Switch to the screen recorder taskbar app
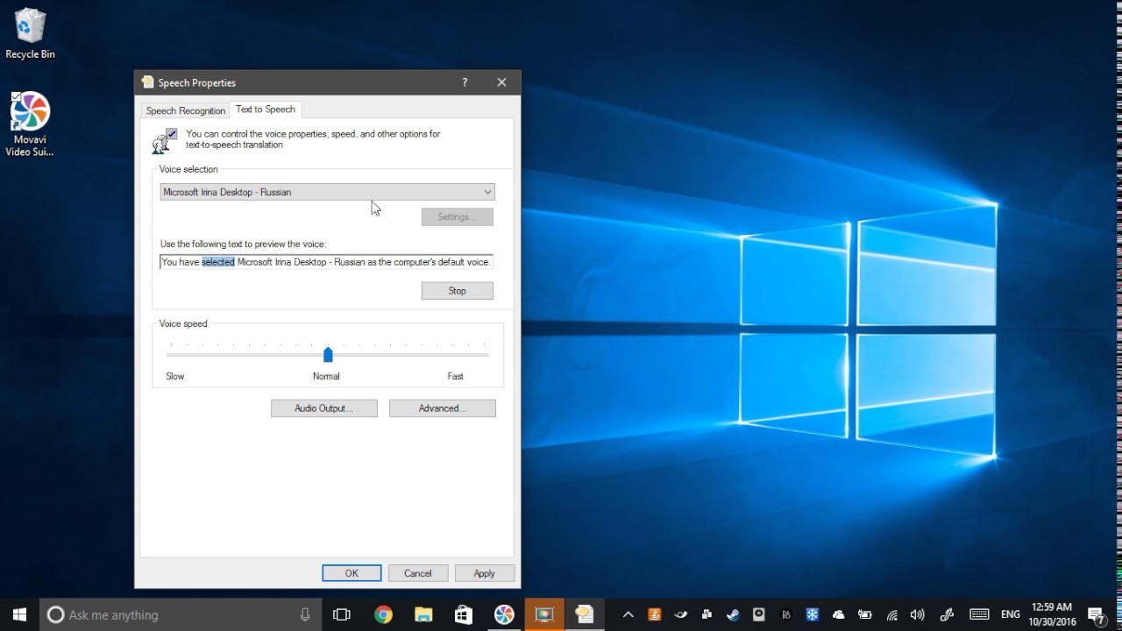This screenshot has width=1122, height=631. [544, 614]
